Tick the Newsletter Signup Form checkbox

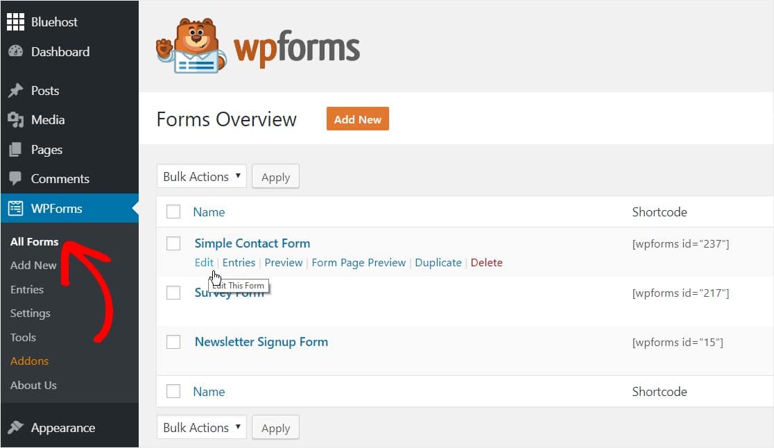click(173, 342)
